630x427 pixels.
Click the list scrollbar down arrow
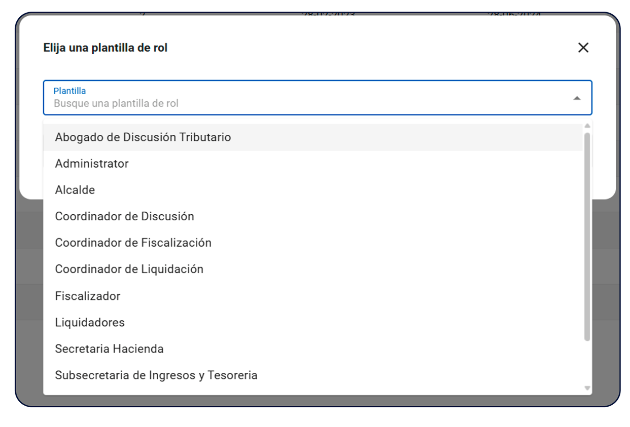tap(587, 388)
